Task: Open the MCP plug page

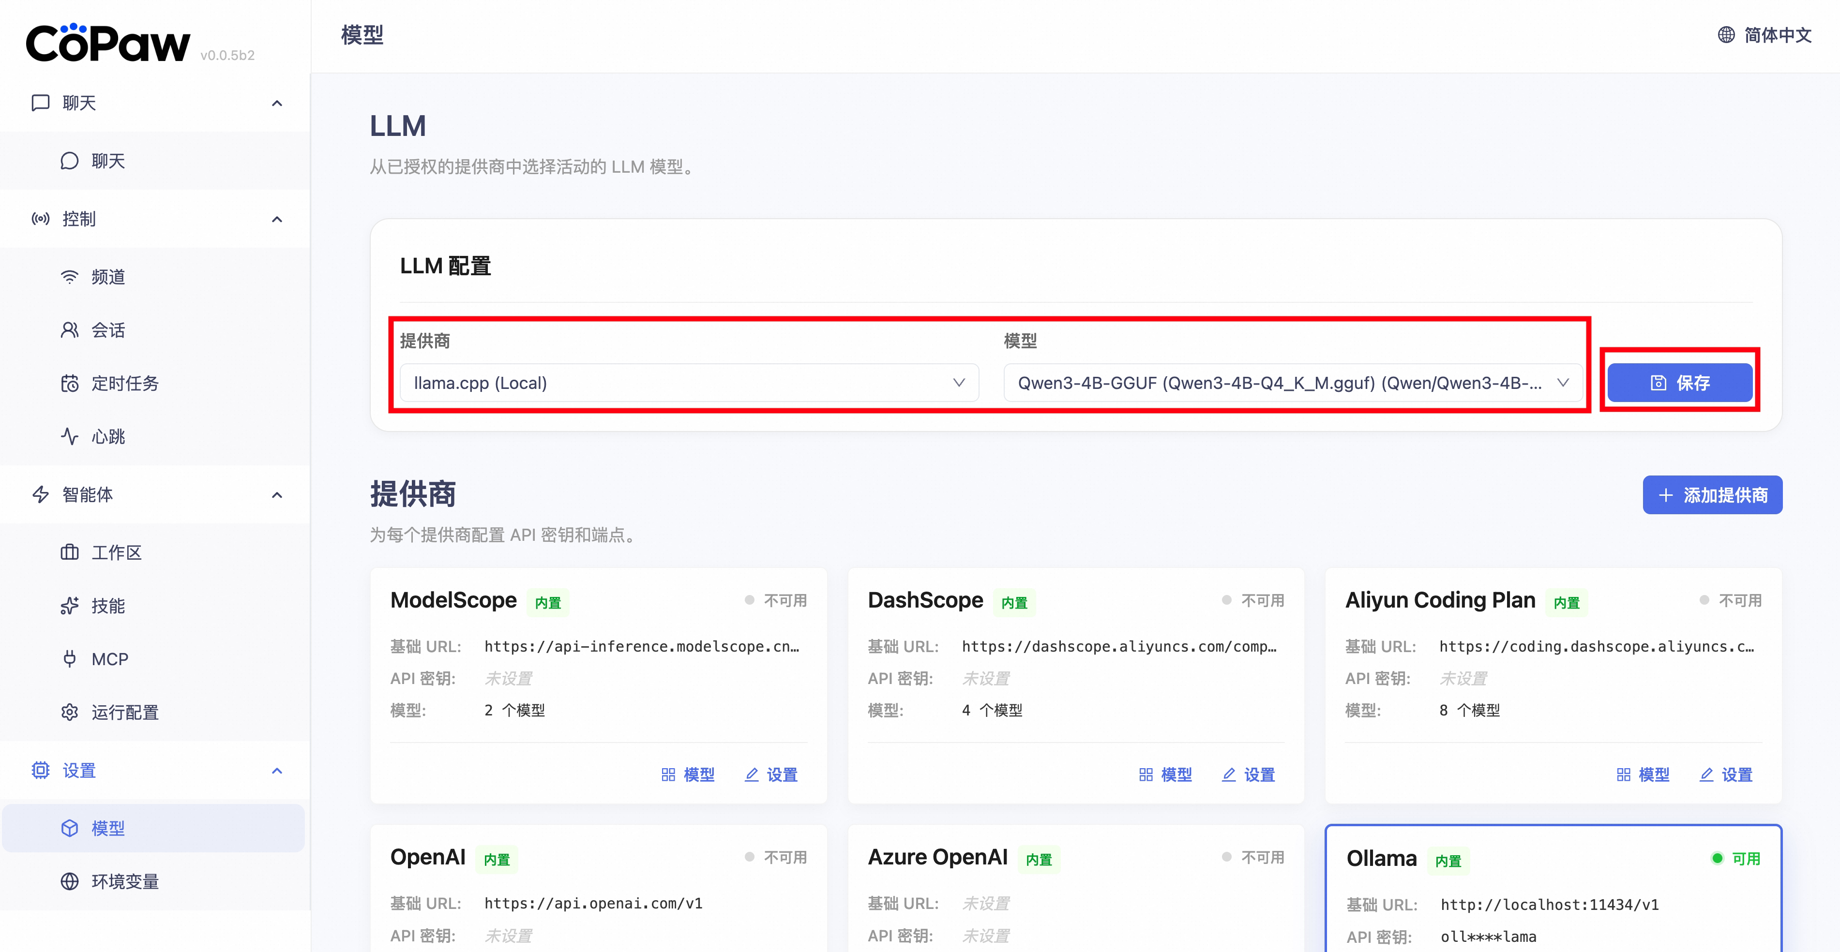Action: click(109, 659)
